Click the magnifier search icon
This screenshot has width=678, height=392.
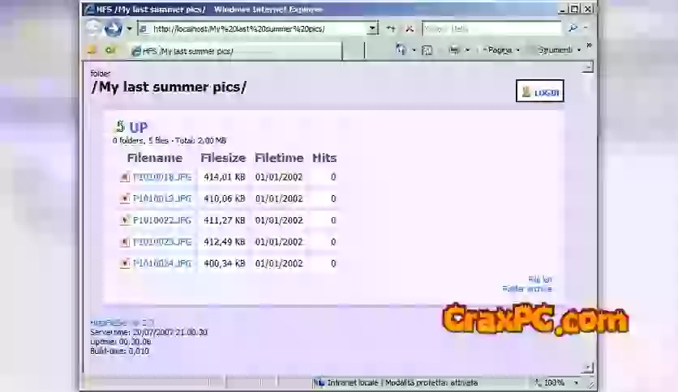pos(573,28)
